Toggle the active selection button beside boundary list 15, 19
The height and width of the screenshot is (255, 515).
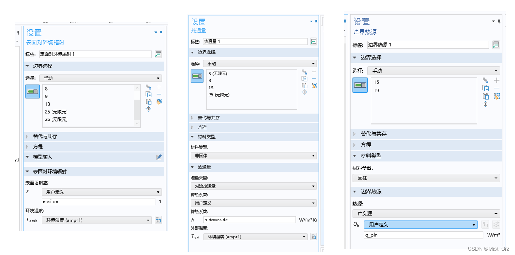point(360,85)
